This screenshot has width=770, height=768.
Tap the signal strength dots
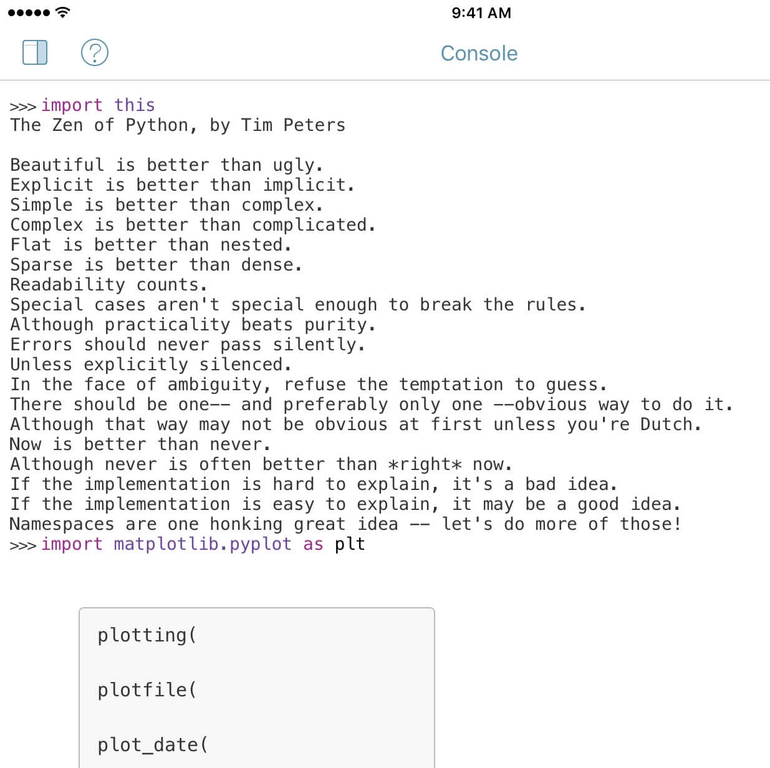point(29,12)
